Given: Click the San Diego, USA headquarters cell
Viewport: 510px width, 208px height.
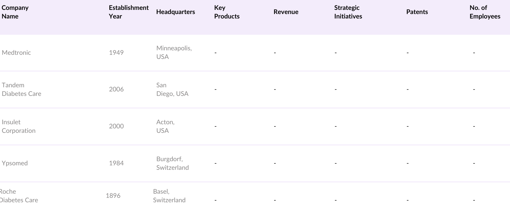Looking at the screenshot, I should (x=172, y=90).
